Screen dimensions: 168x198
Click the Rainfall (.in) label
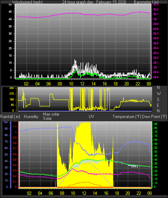10,117
